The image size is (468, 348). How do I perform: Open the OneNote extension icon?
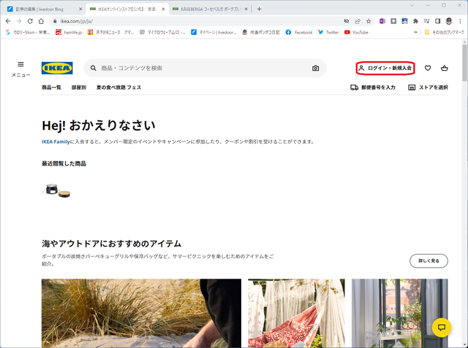tap(382, 21)
